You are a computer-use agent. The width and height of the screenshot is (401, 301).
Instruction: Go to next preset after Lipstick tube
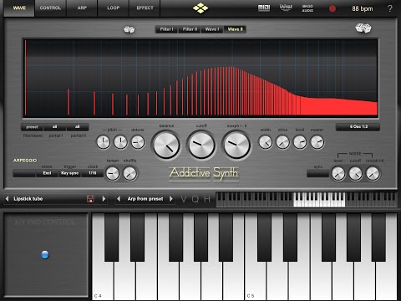[x=104, y=199]
